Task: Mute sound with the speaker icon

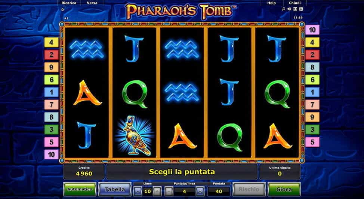Action: [289, 9]
